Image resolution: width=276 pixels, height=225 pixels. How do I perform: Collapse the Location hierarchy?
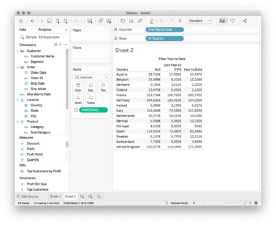point(18,100)
